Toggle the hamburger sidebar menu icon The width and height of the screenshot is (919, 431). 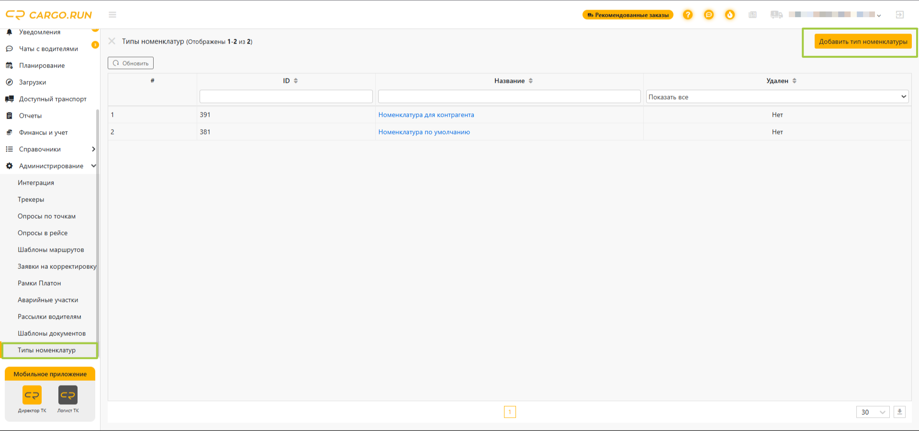click(112, 15)
